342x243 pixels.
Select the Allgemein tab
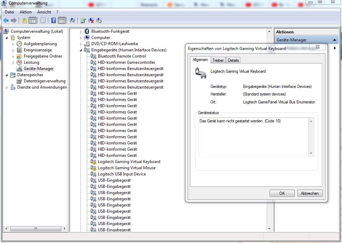coord(200,60)
